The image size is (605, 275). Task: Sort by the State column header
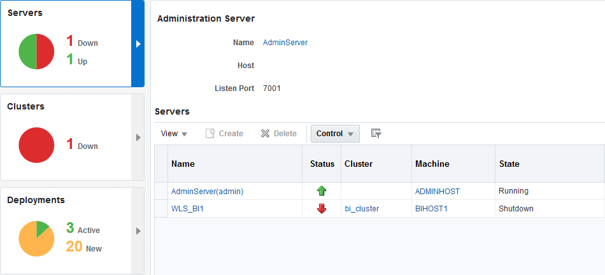click(x=509, y=164)
